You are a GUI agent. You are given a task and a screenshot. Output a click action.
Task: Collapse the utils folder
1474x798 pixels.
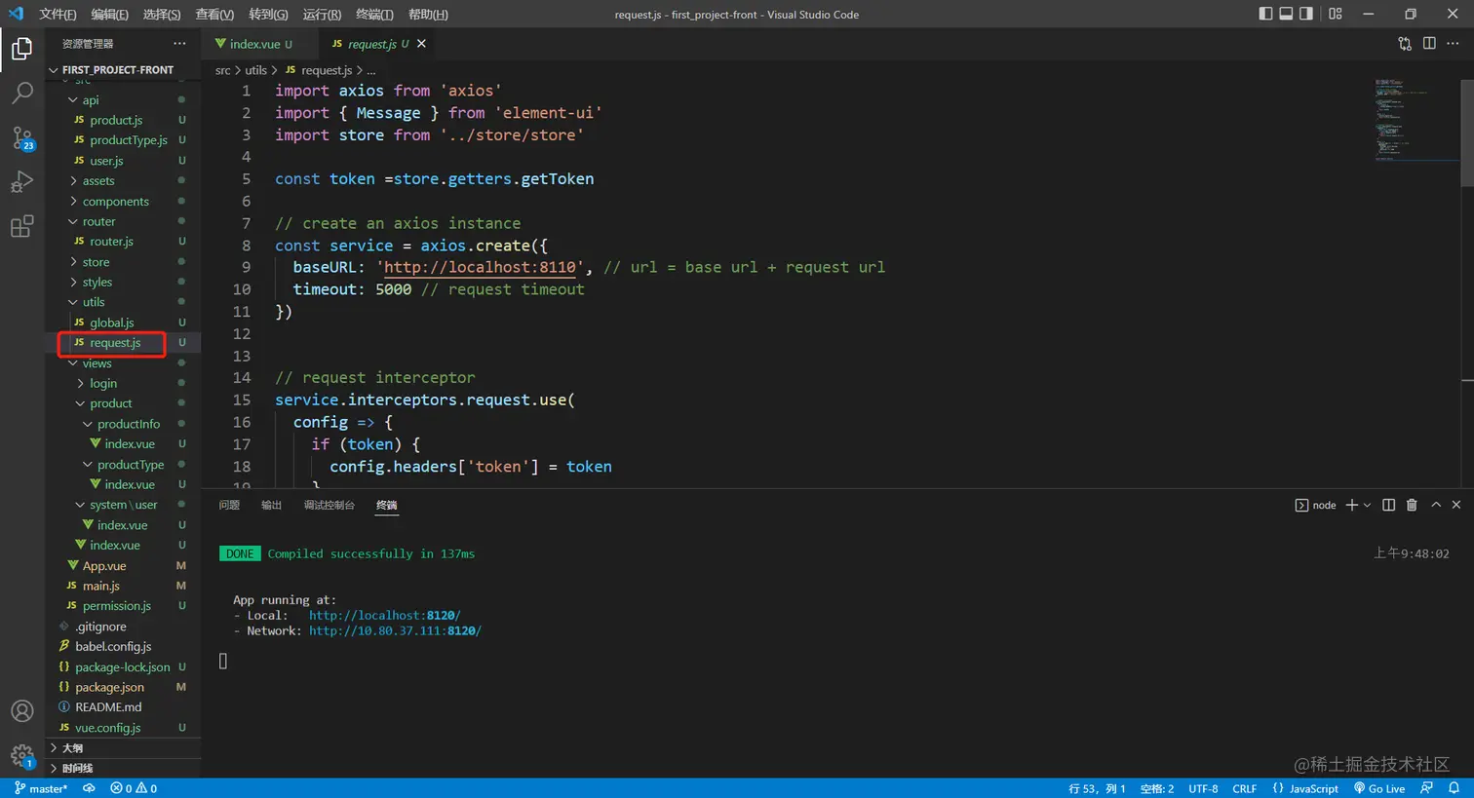coord(94,302)
